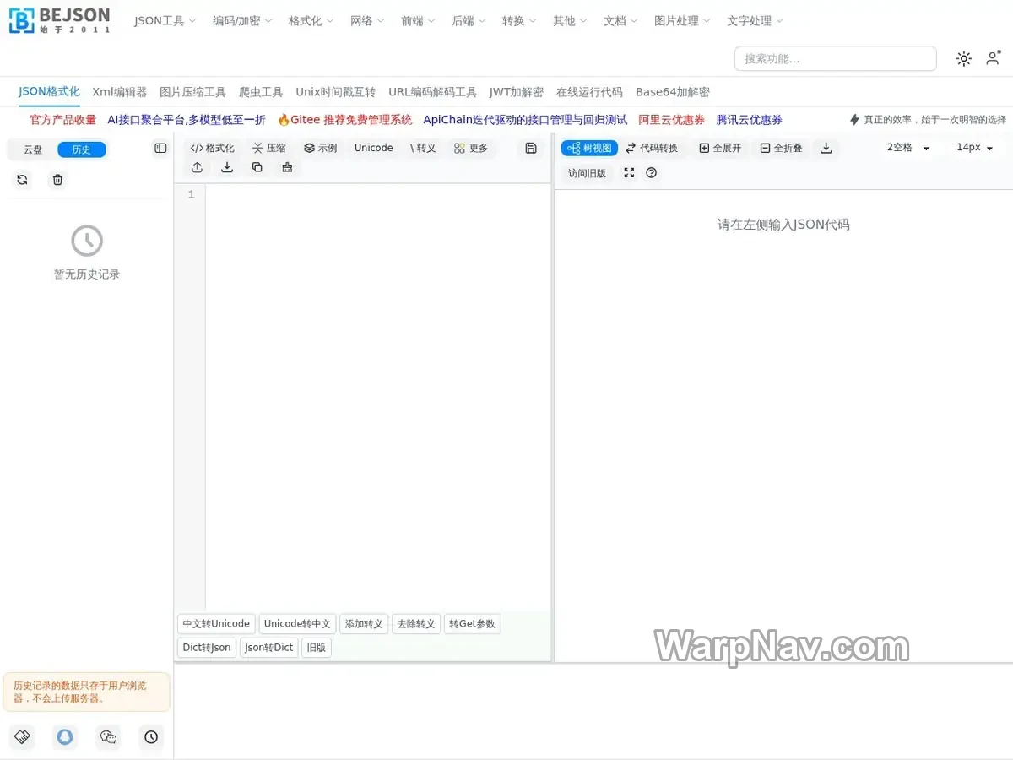Viewport: 1013px width, 760px height.
Task: Click the 访问旧版 button
Action: pyautogui.click(x=587, y=173)
